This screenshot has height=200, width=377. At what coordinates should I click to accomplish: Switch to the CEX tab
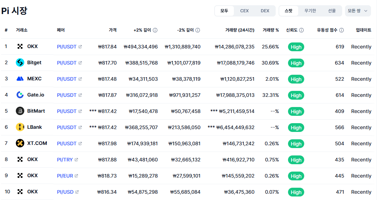click(x=244, y=11)
